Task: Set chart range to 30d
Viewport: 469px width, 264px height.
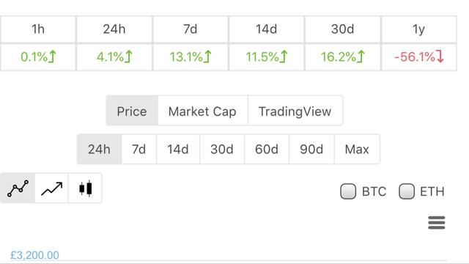Action: (222, 149)
